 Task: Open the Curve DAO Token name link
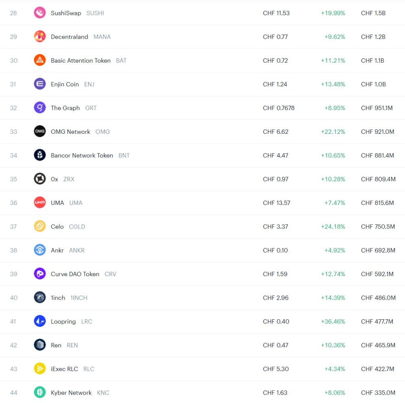click(75, 274)
